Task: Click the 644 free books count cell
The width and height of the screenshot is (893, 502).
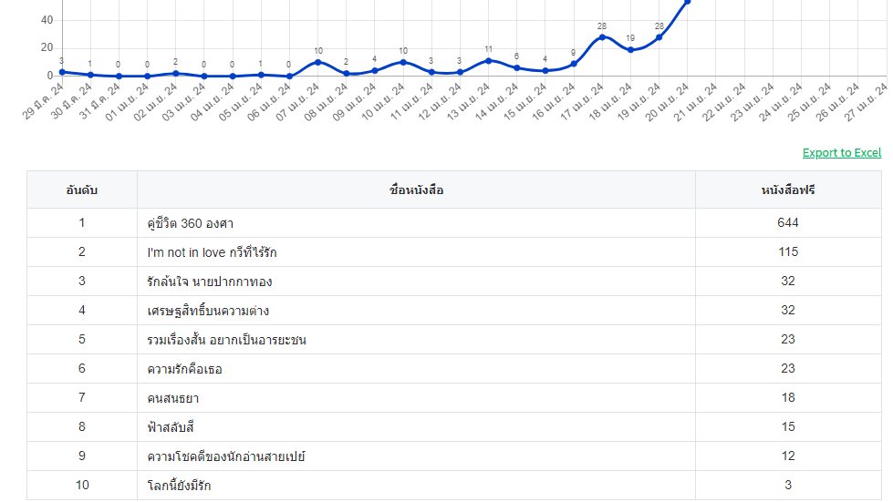Action: coord(788,223)
